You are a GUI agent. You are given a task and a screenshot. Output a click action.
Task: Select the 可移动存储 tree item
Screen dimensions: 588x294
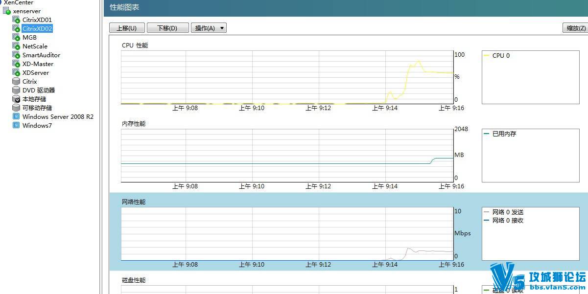(37, 108)
